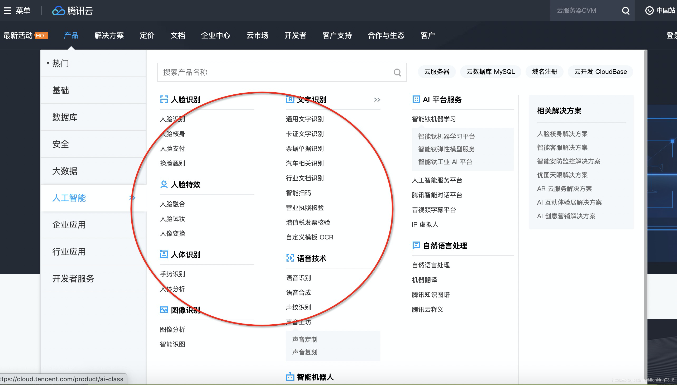
Task: Click the AI platform services category icon
Action: (416, 99)
